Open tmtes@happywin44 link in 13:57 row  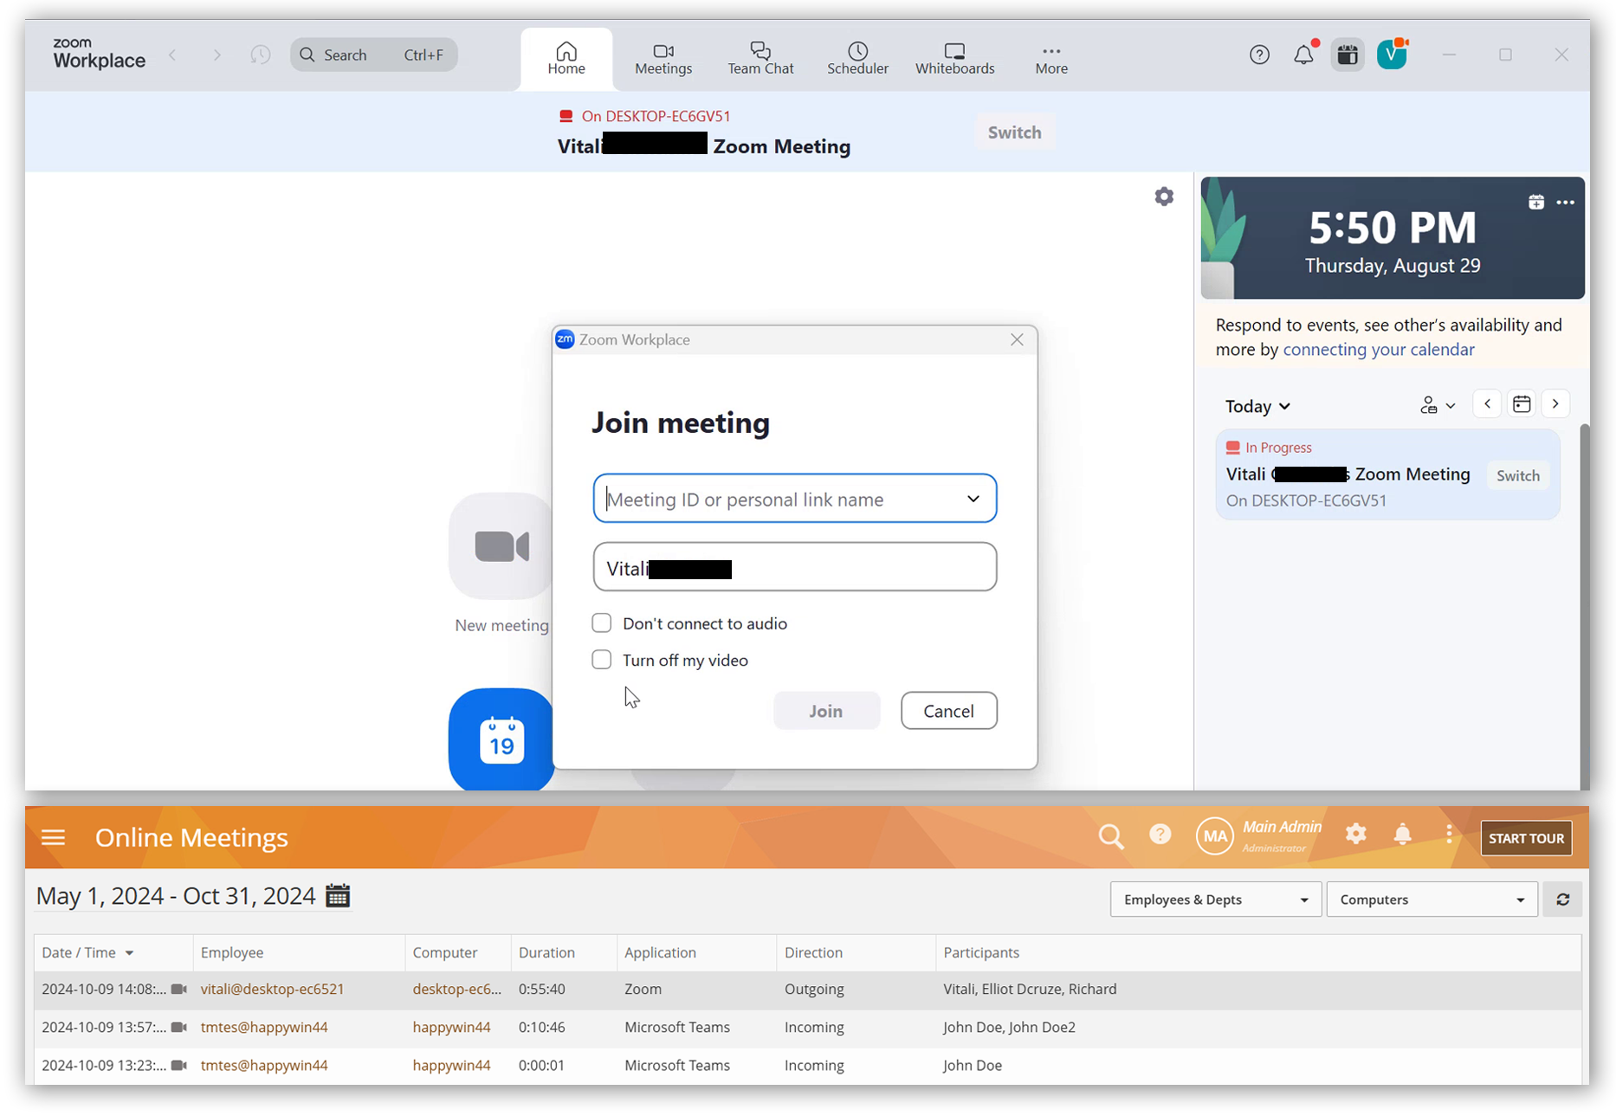tap(264, 1027)
